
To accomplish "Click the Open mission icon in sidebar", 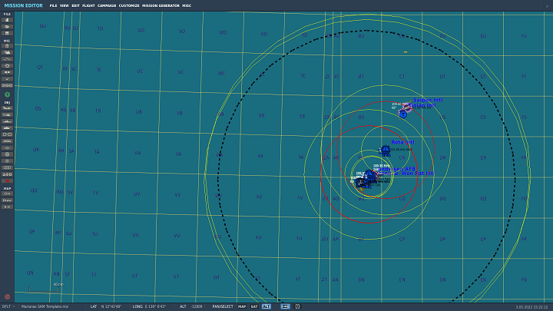I will click(7, 26).
